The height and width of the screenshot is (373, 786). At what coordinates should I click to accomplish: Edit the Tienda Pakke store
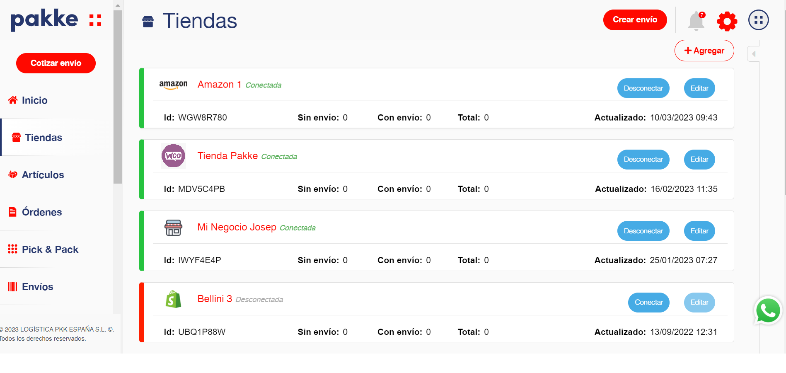699,159
